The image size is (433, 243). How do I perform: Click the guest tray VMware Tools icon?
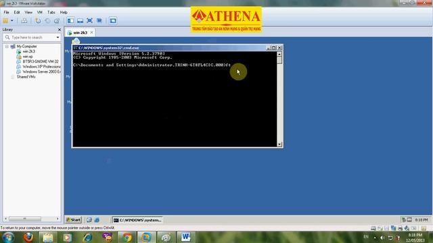click(409, 220)
